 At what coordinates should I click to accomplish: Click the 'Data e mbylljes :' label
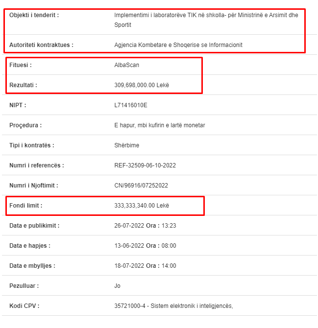[x=32, y=266]
